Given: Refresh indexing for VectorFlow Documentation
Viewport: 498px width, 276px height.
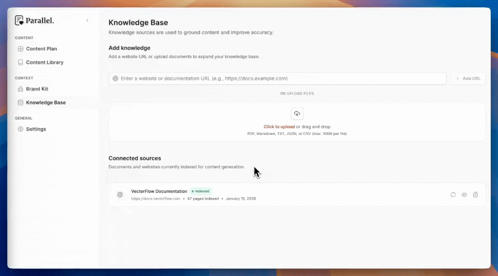Looking at the screenshot, I should pos(453,194).
